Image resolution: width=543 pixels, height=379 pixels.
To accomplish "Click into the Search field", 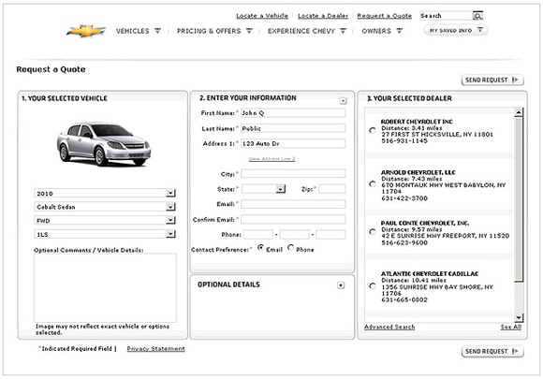I will click(446, 16).
